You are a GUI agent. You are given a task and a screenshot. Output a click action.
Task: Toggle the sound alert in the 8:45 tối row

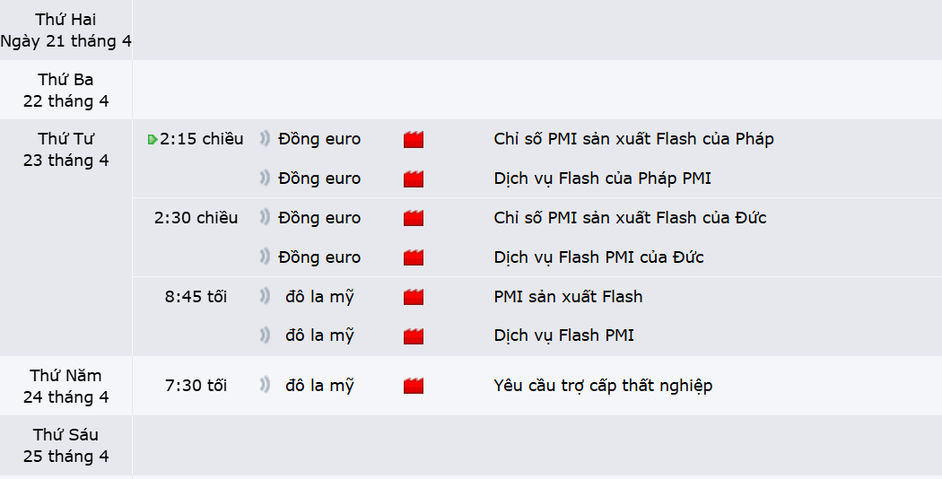click(265, 296)
